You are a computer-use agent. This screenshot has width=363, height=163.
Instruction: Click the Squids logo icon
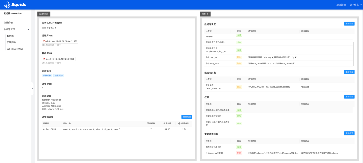tap(7, 5)
